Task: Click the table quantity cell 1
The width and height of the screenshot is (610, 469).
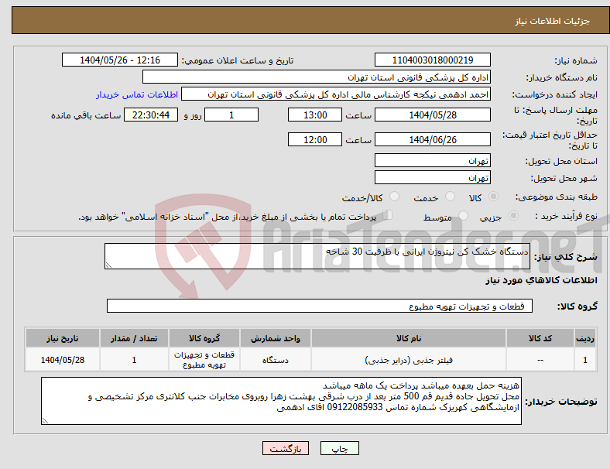Action: (134, 360)
